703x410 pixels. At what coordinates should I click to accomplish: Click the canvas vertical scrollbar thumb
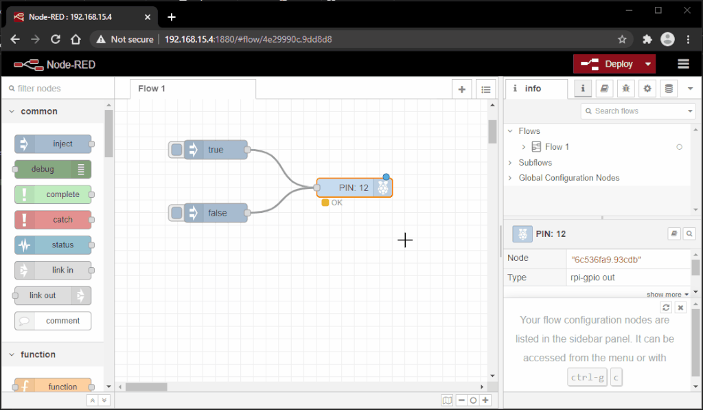(x=492, y=132)
